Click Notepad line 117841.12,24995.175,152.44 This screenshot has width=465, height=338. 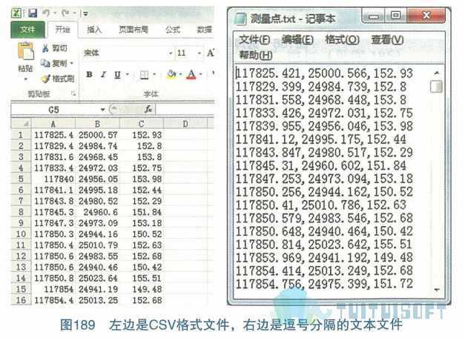point(321,139)
